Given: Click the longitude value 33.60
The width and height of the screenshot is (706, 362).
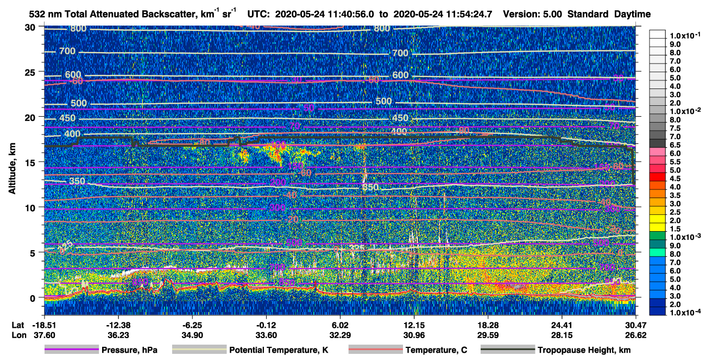Looking at the screenshot, I should (x=266, y=335).
